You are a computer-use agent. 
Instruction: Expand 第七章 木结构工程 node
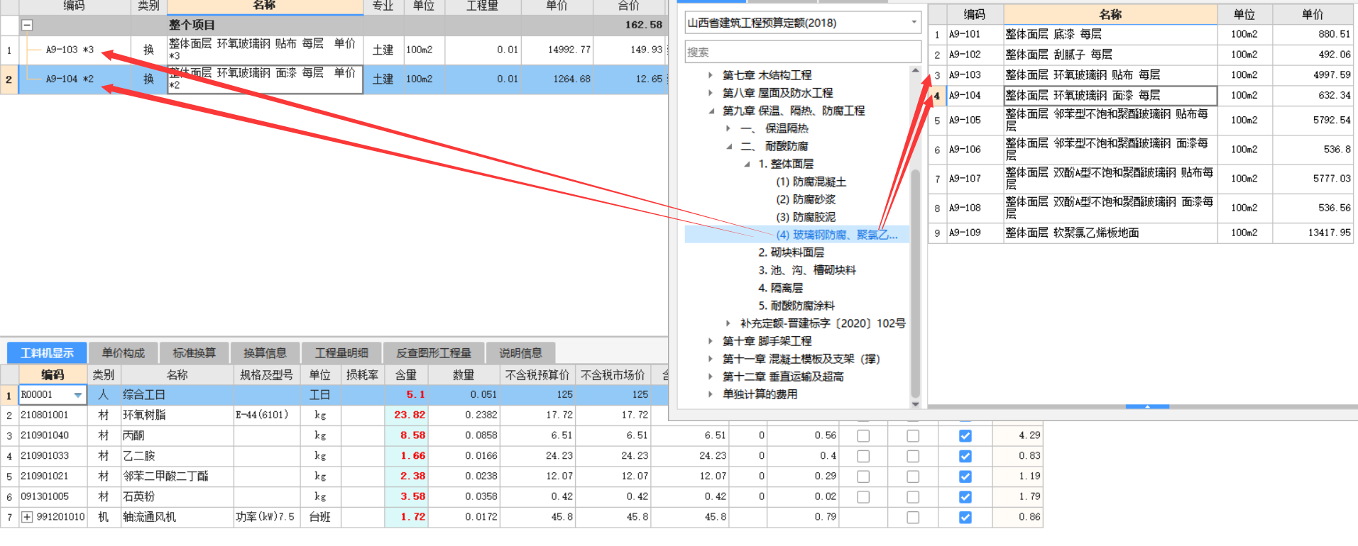click(x=710, y=75)
